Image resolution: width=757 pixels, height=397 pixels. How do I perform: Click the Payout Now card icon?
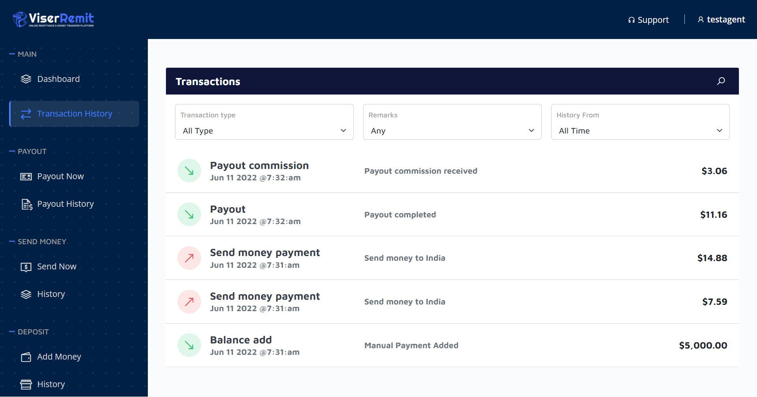(x=26, y=176)
